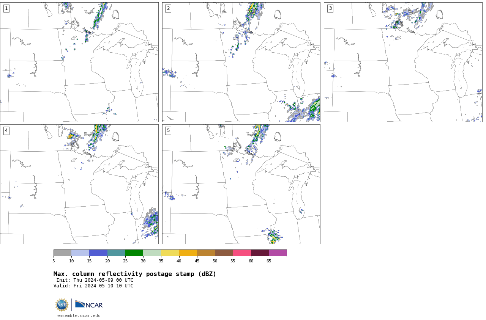The height and width of the screenshot is (320, 486).
Task: Click the colorbar tick label 35
Action: tap(161, 261)
